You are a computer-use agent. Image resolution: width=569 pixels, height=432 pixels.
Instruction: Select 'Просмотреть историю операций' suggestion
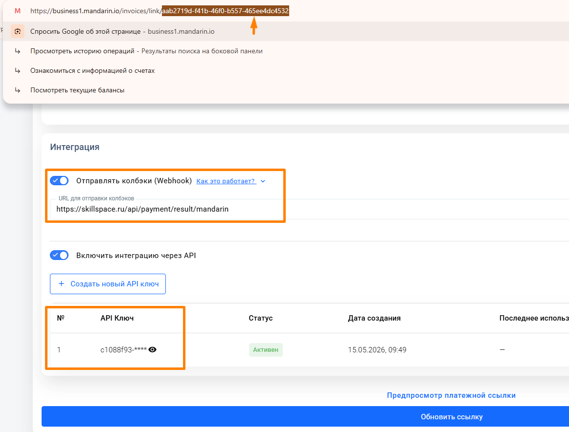pyautogui.click(x=286, y=51)
